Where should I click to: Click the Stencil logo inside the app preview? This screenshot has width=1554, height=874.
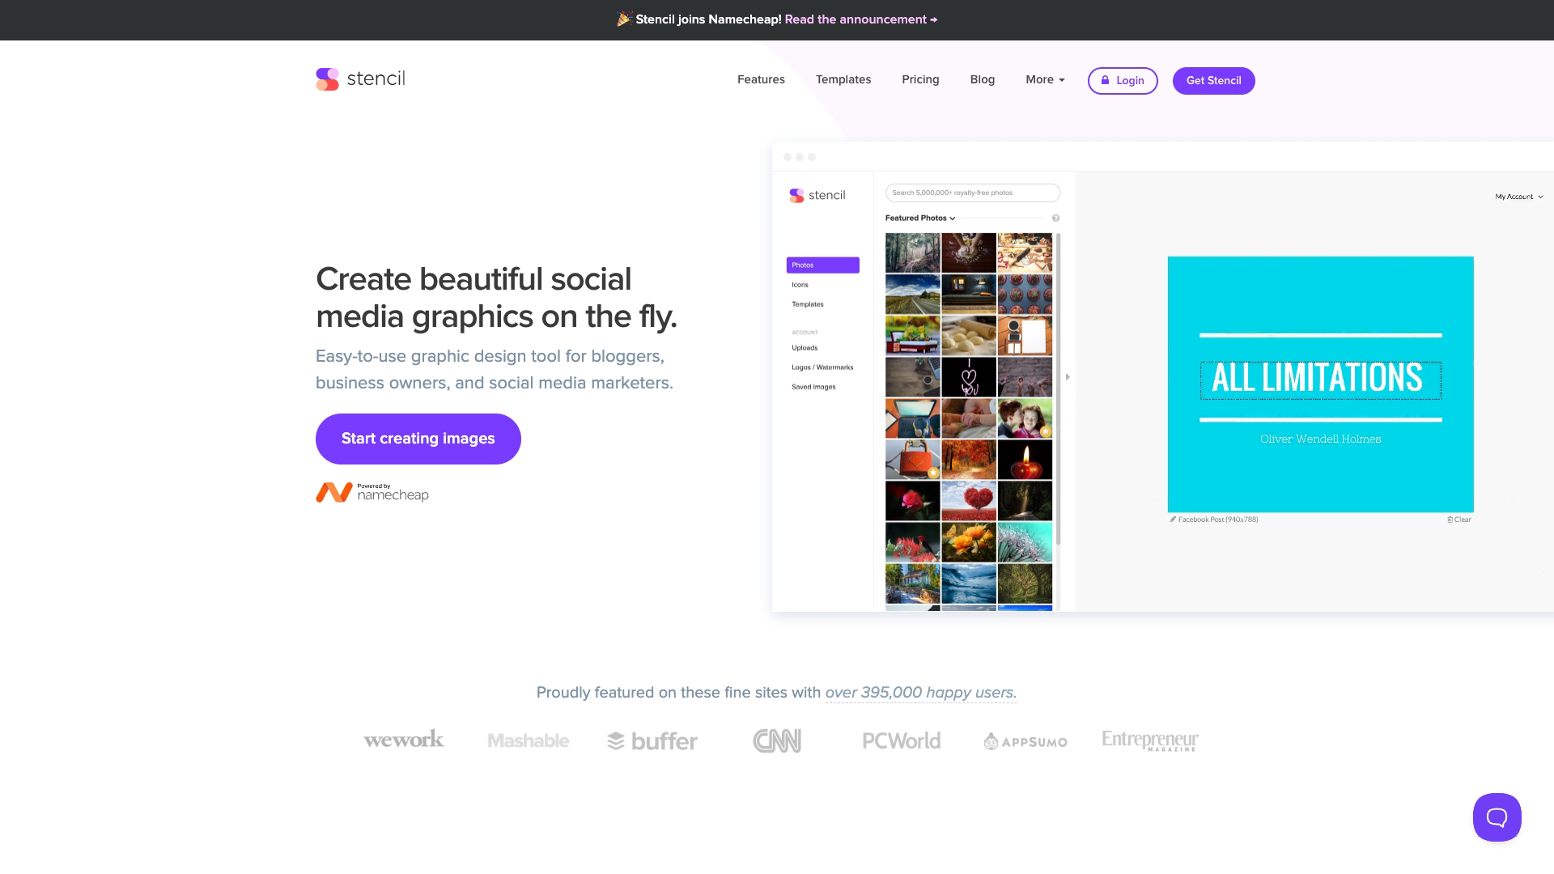817,195
